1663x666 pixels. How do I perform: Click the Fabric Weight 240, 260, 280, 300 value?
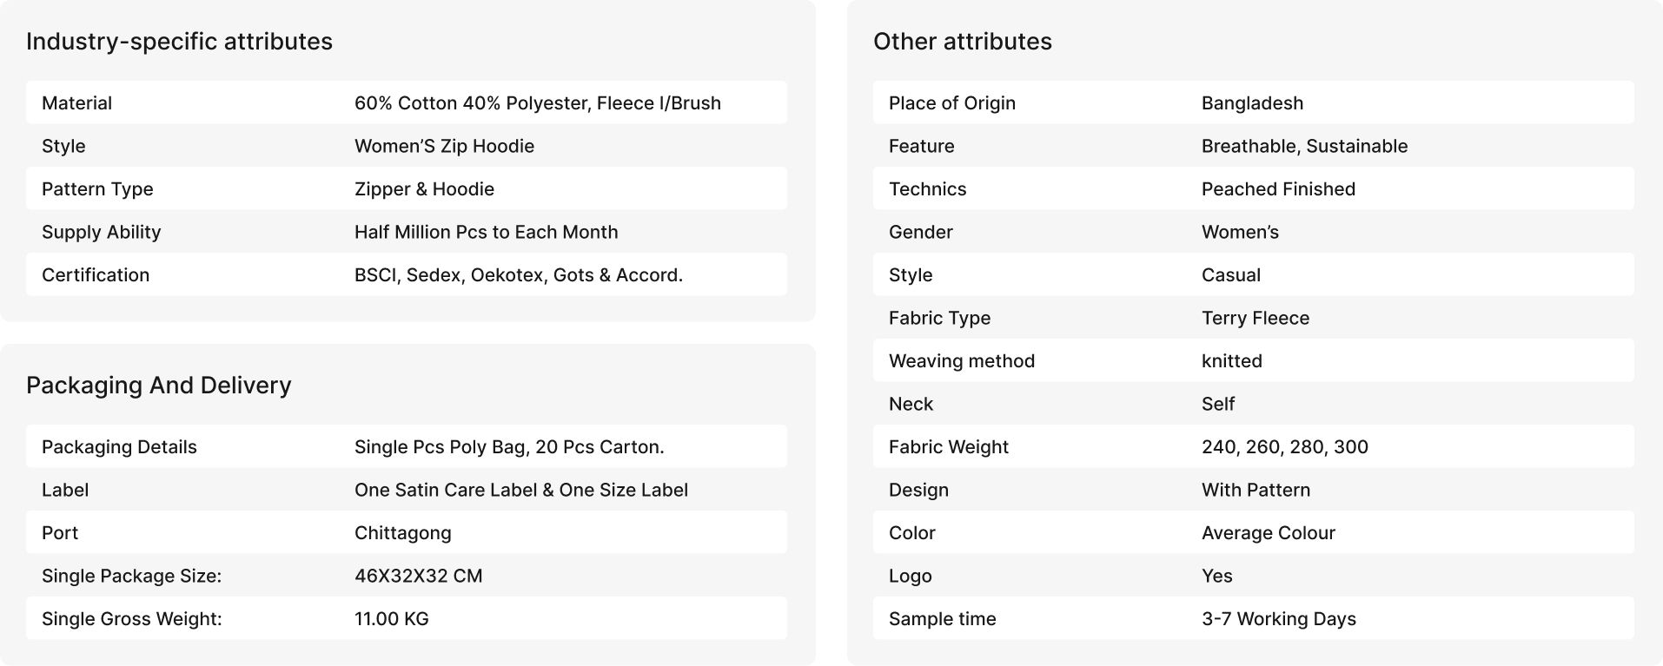click(x=1285, y=447)
